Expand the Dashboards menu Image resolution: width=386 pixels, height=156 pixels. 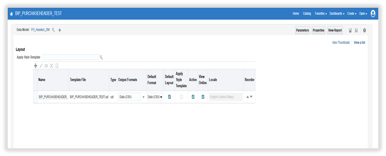pos(337,14)
